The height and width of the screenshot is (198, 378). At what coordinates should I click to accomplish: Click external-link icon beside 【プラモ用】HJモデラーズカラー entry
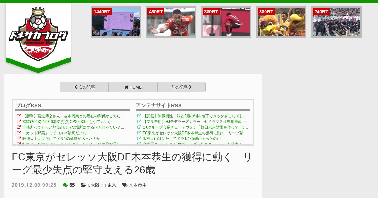click(x=139, y=121)
